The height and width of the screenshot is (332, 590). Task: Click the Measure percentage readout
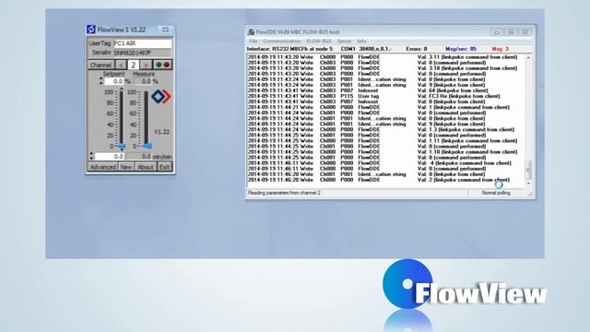142,81
